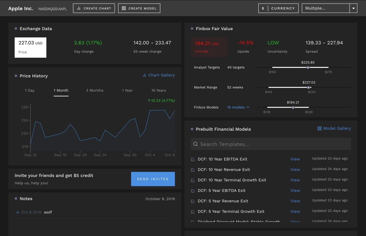
Task: Click the Send Invites button
Action: click(x=153, y=179)
